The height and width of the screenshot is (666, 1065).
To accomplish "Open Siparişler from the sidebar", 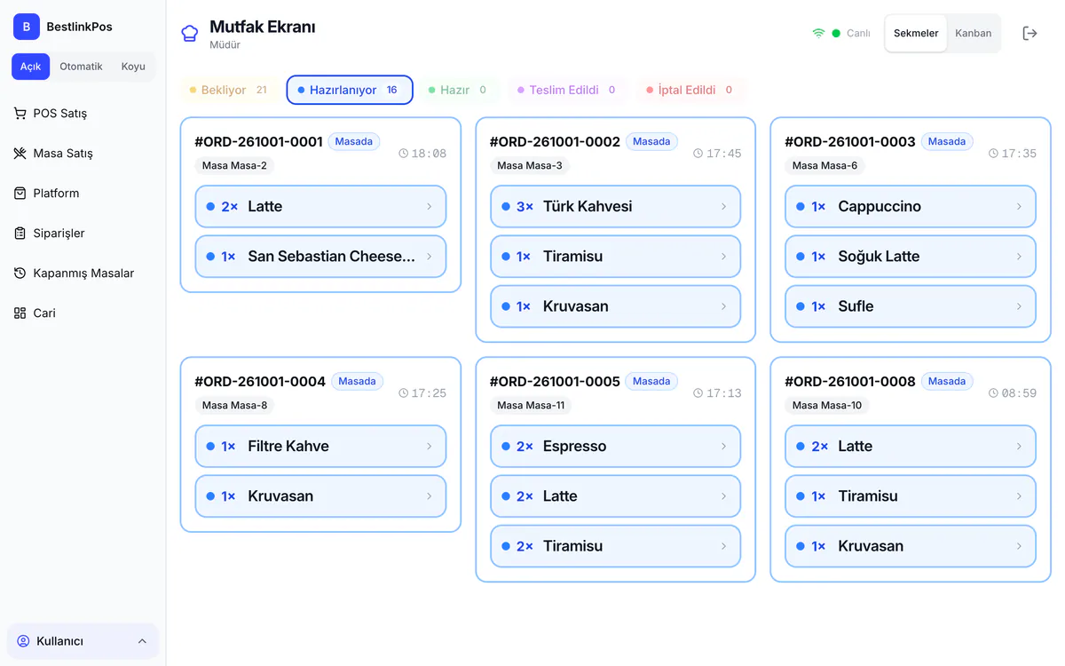I will pos(83,234).
